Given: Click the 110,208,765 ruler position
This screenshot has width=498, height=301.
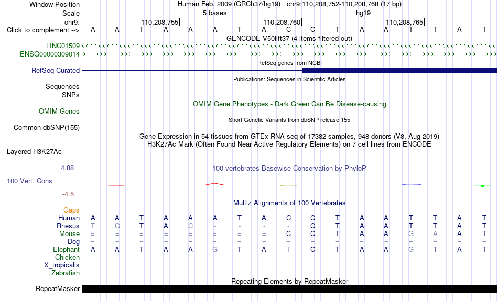Looking at the screenshot, I should tap(404, 22).
